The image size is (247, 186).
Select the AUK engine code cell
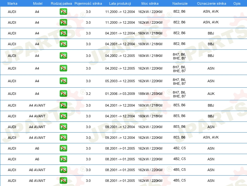tap(211, 94)
